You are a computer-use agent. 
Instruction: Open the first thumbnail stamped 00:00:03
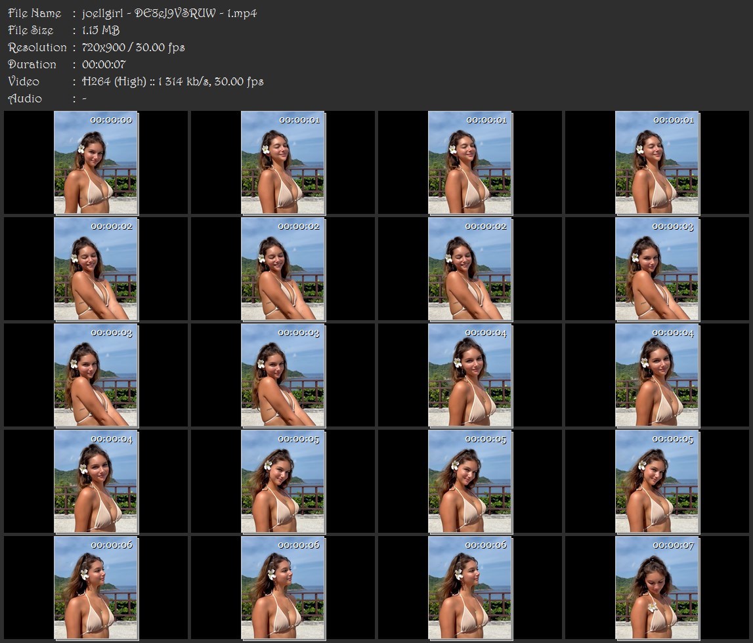[657, 269]
